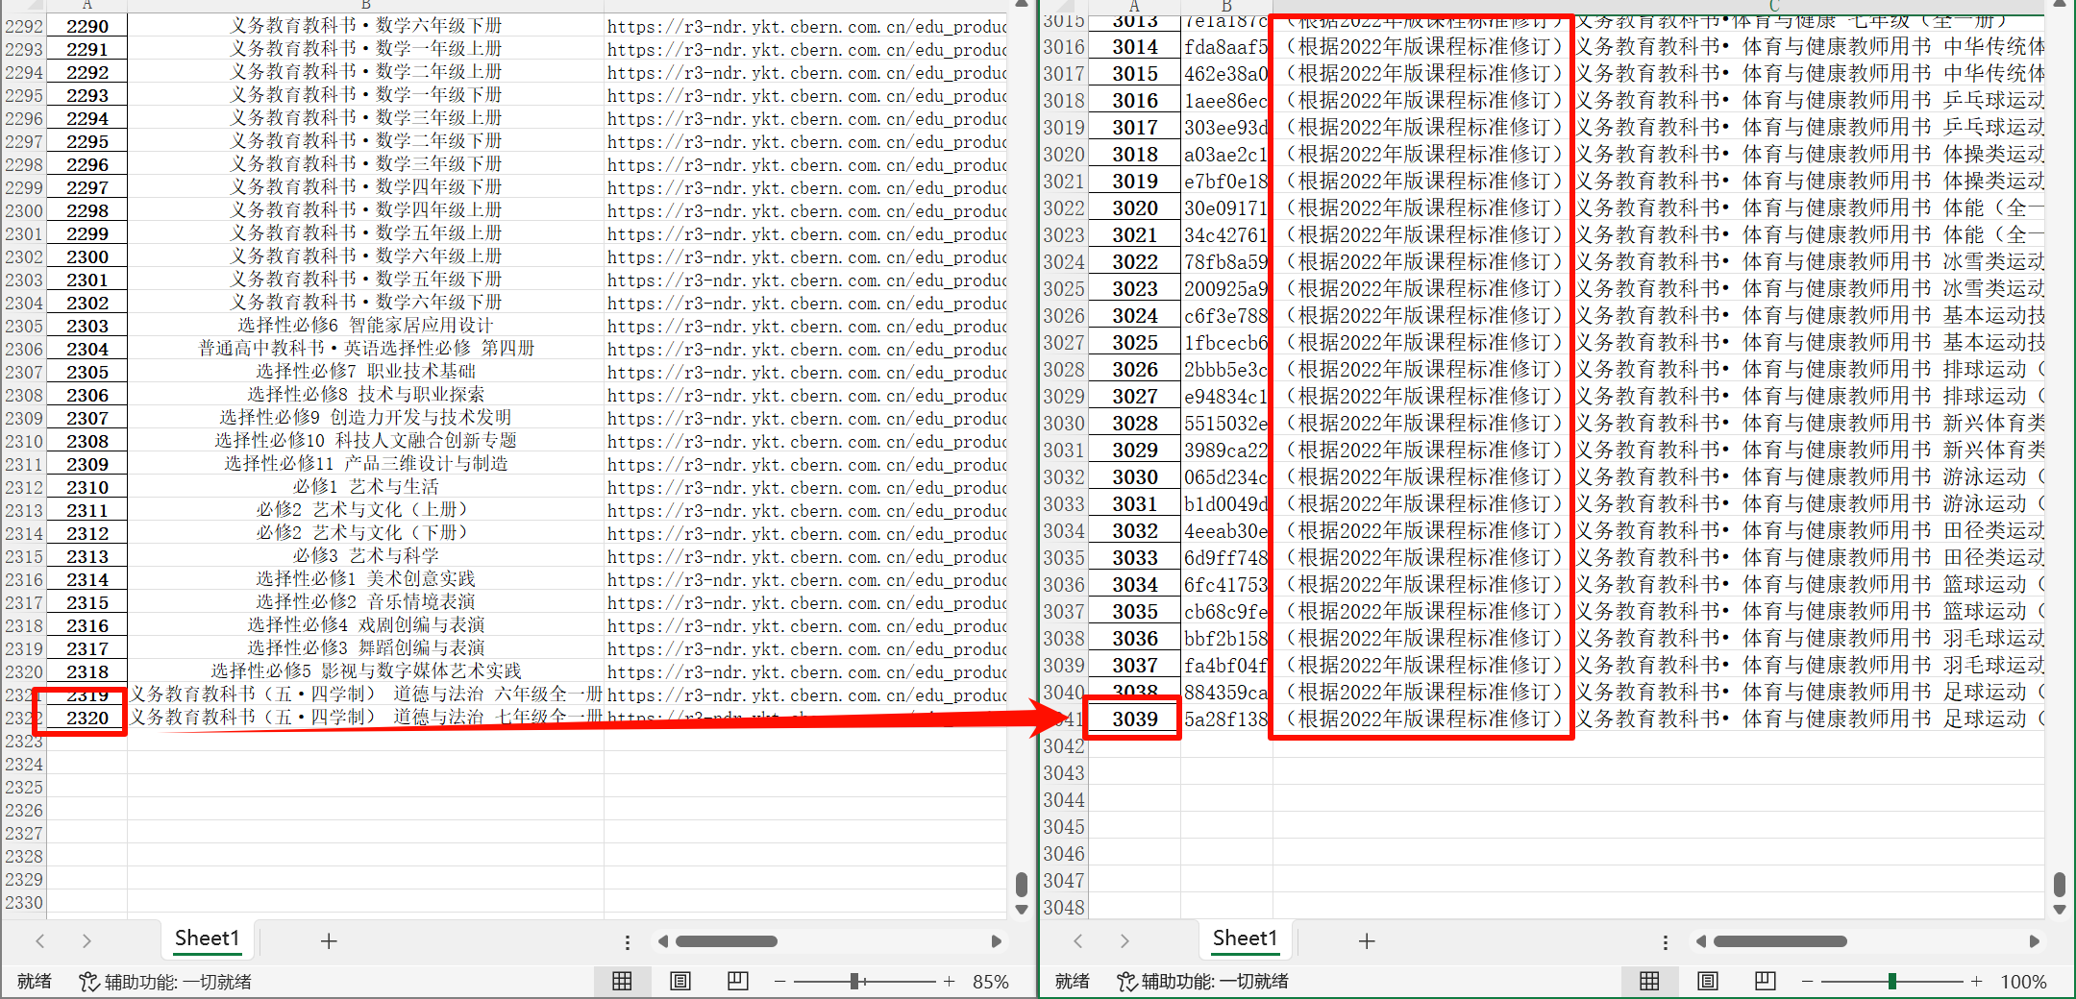Go to previous sheet in right window
The height and width of the screenshot is (999, 2076).
click(1077, 941)
